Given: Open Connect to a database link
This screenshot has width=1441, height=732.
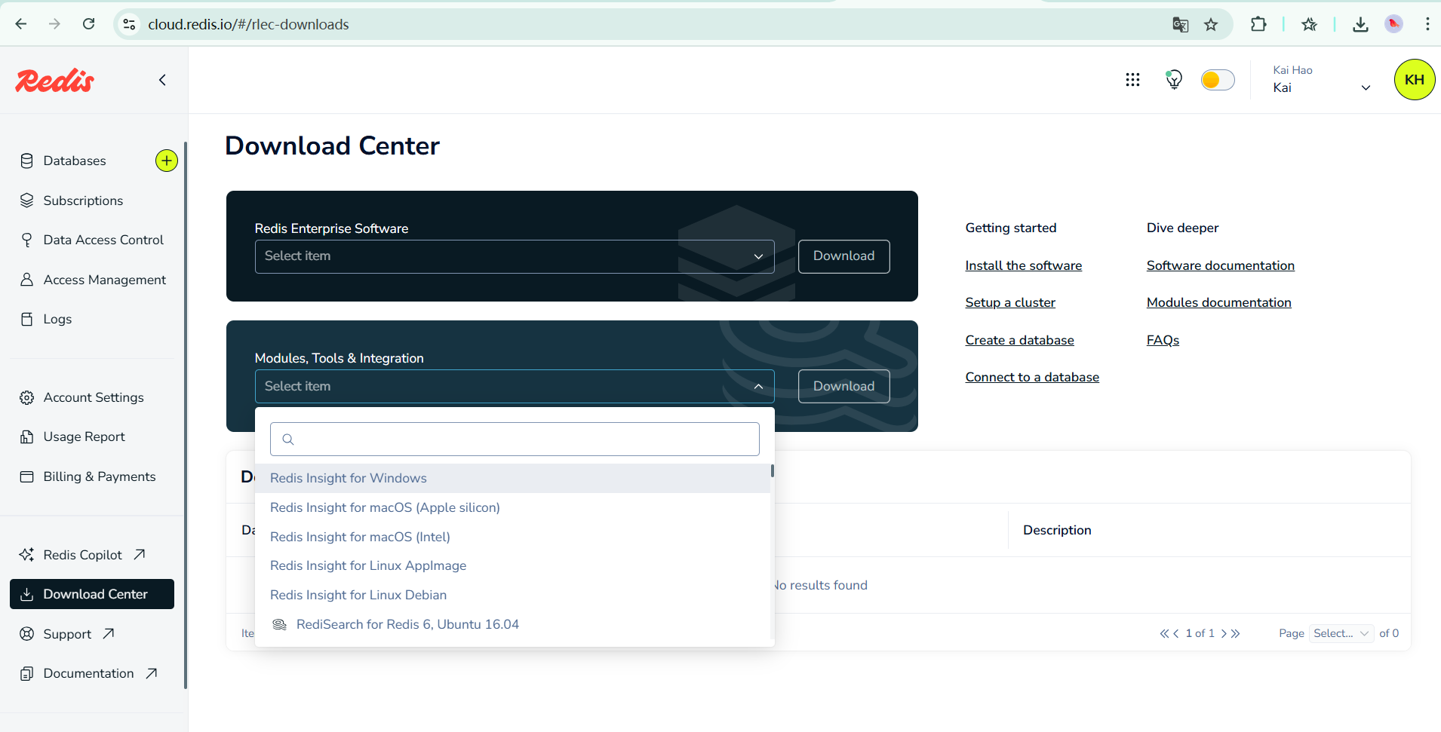Looking at the screenshot, I should click(x=1032, y=377).
